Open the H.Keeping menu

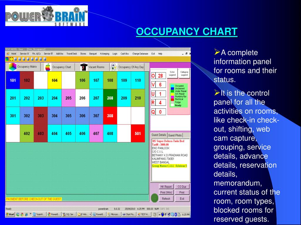click(105, 54)
